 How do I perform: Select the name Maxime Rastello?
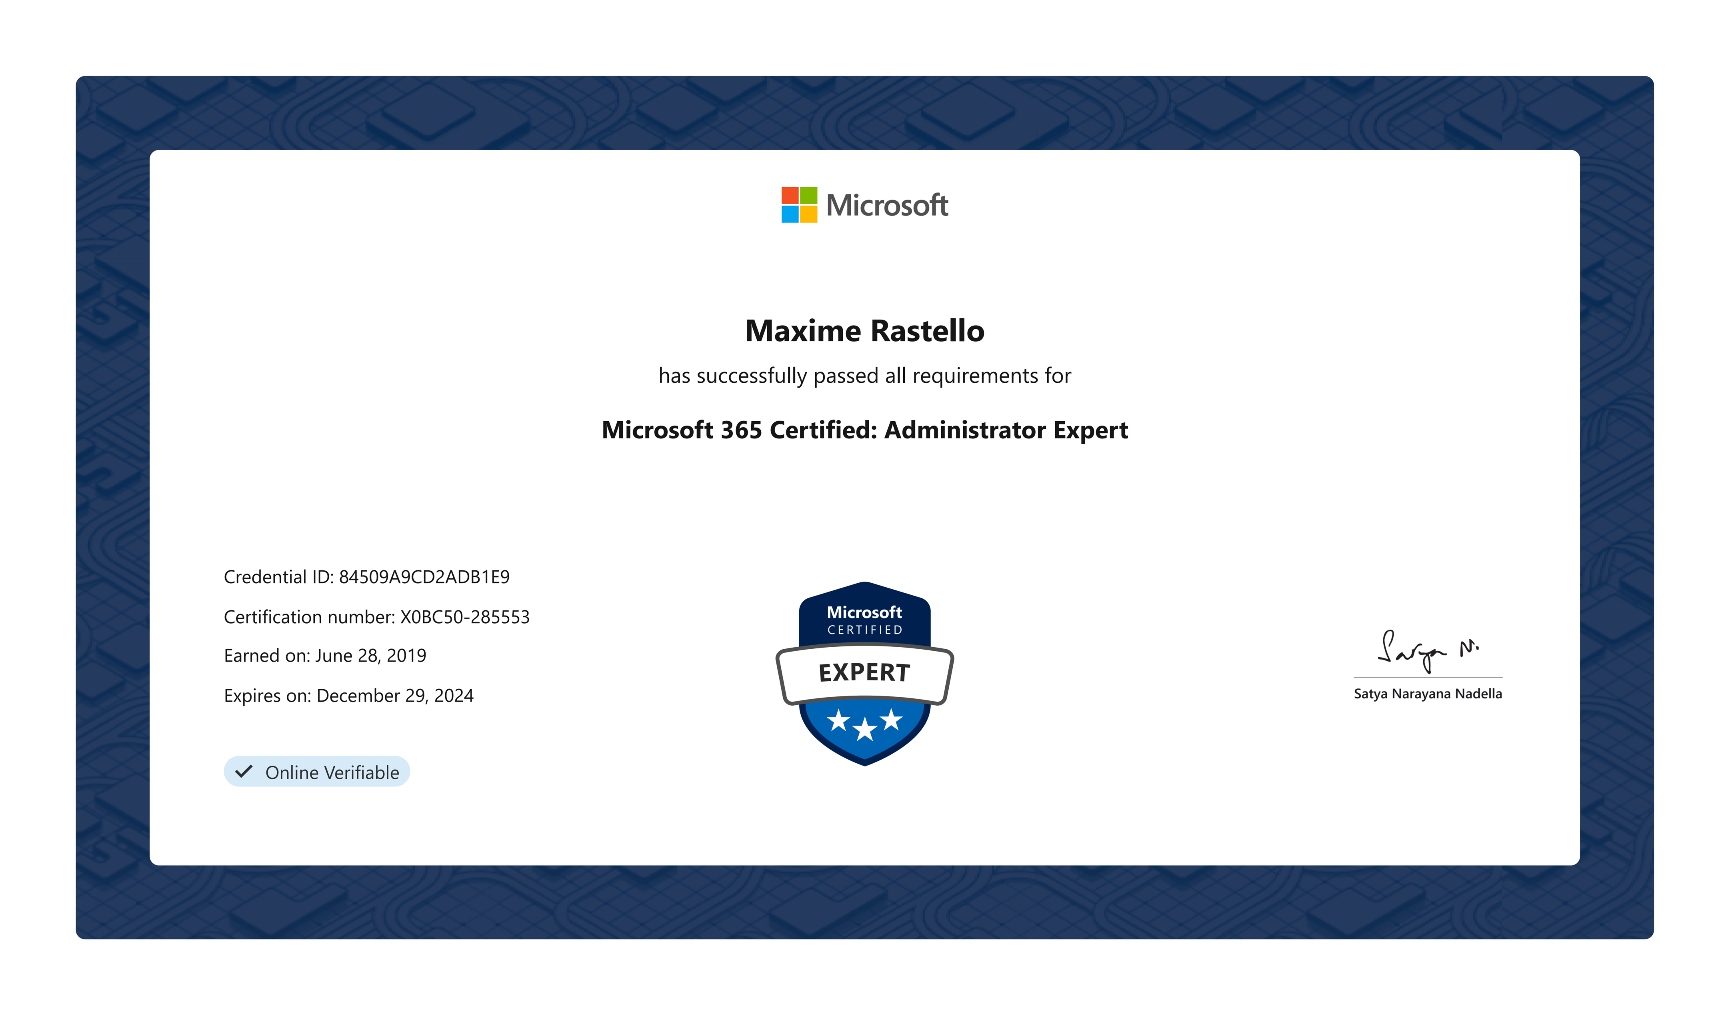865,331
